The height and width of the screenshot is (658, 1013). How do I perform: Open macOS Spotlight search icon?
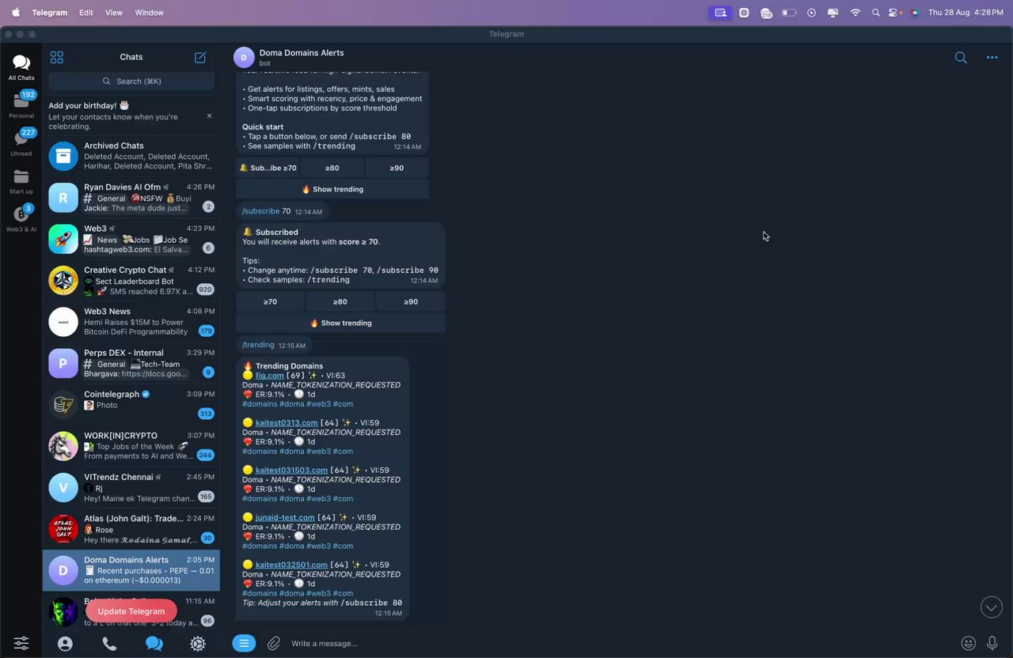pos(875,13)
